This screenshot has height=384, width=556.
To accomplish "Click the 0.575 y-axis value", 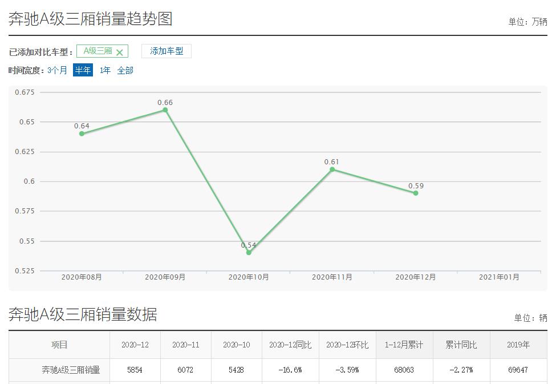I will tap(25, 211).
